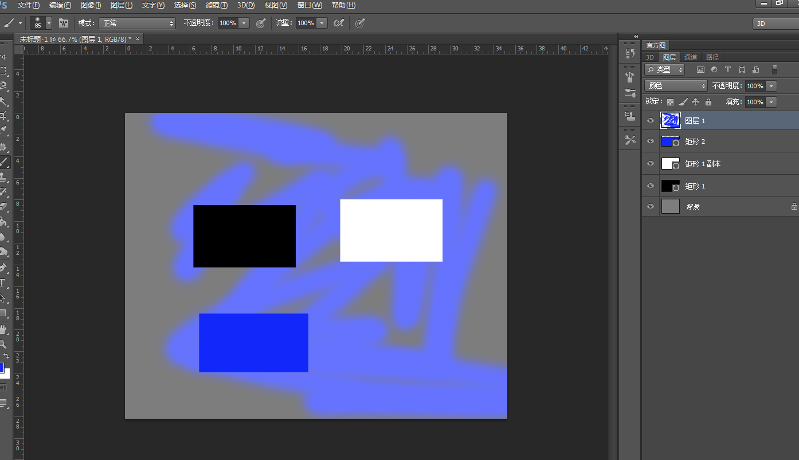Image resolution: width=799 pixels, height=460 pixels.
Task: Select the Eyedropper tool
Action: pyautogui.click(x=3, y=132)
